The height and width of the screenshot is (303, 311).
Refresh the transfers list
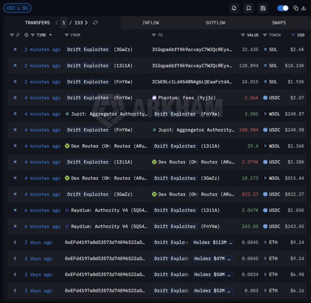[95, 23]
